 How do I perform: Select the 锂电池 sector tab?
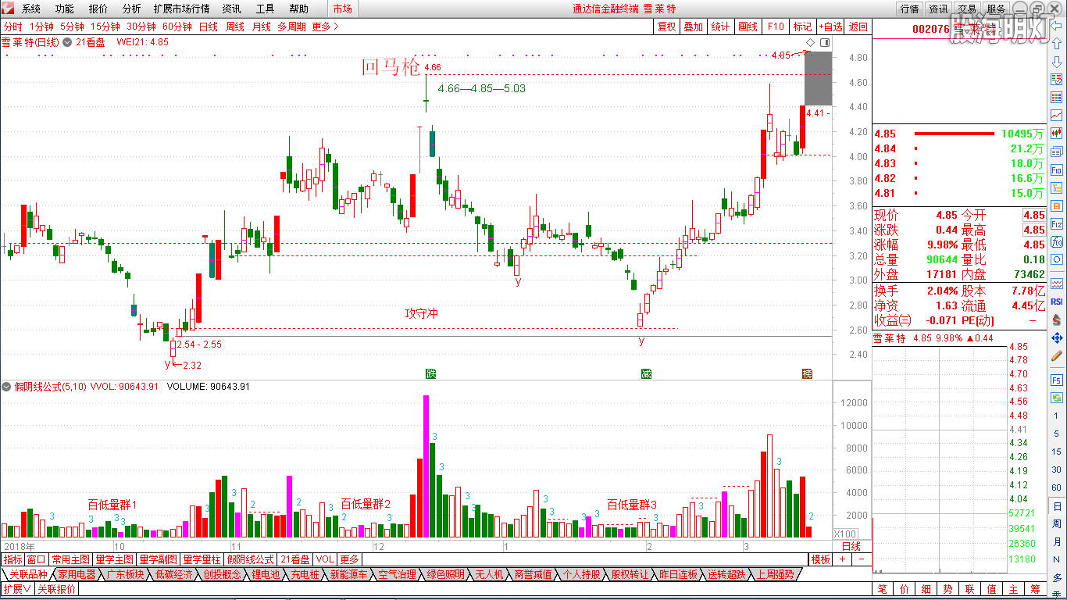(266, 574)
